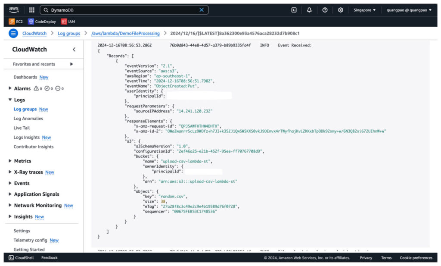Open Settings in the sidebar
441x266 pixels.
[x=22, y=231]
